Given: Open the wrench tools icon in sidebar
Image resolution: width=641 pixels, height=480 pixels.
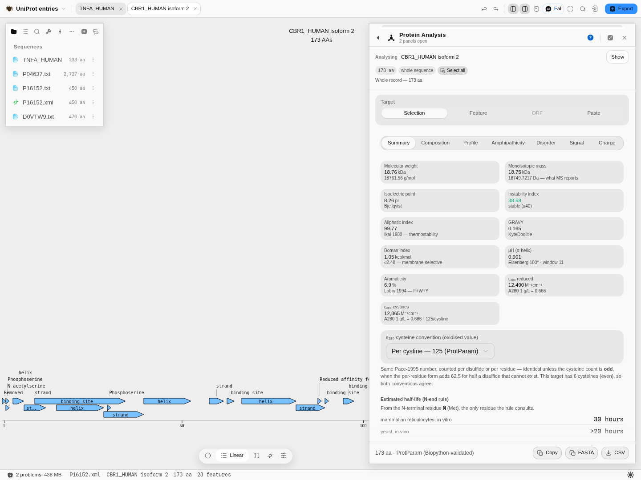Looking at the screenshot, I should [x=49, y=32].
